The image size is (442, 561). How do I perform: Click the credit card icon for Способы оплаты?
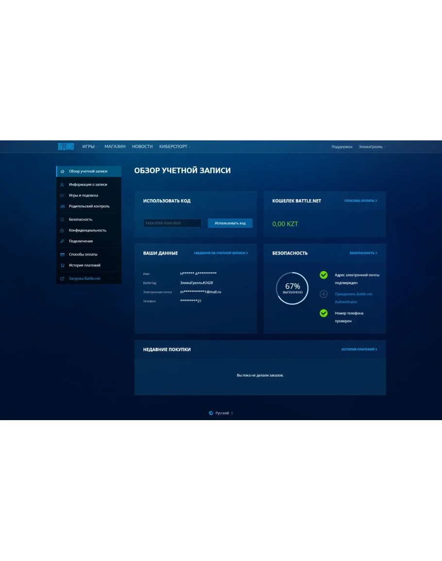coord(62,255)
